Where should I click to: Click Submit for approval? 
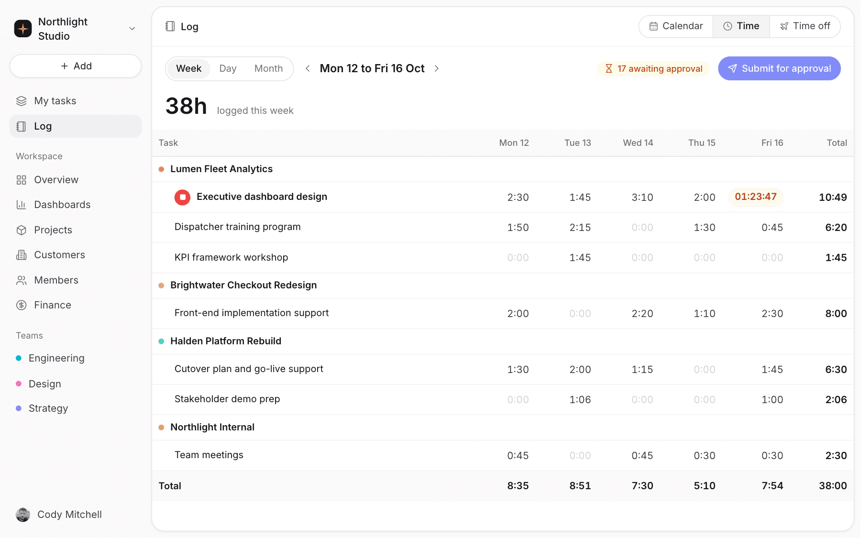[779, 68]
